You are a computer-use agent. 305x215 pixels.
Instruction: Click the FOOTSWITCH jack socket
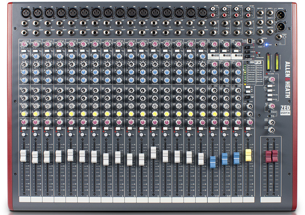coord(260,42)
